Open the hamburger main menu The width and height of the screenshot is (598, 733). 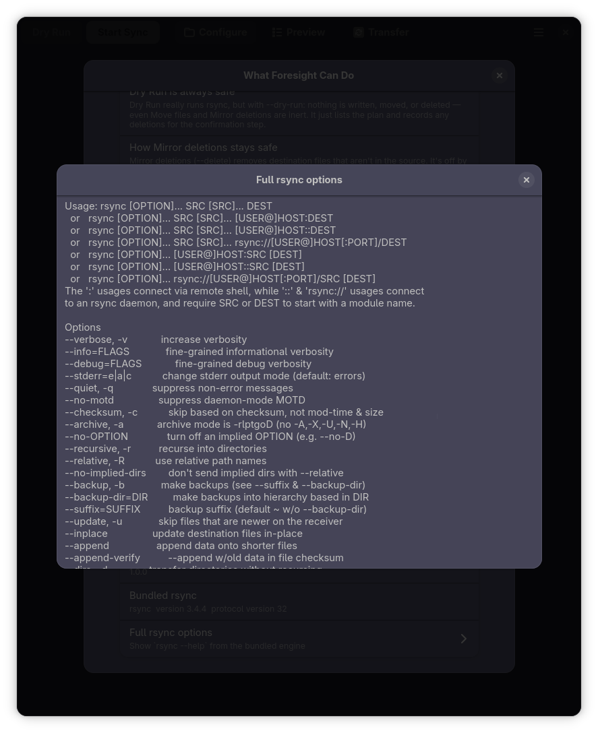(539, 32)
